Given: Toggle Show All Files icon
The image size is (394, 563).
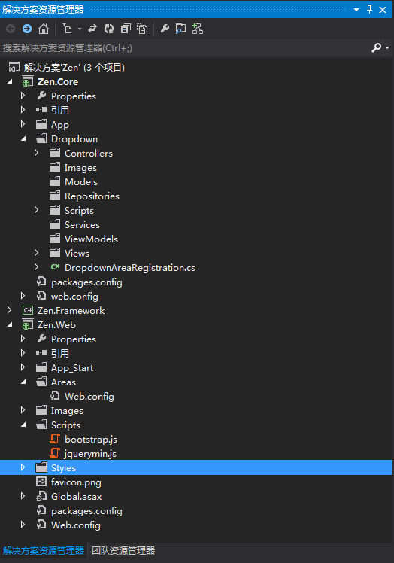Looking at the screenshot, I should pyautogui.click(x=142, y=29).
